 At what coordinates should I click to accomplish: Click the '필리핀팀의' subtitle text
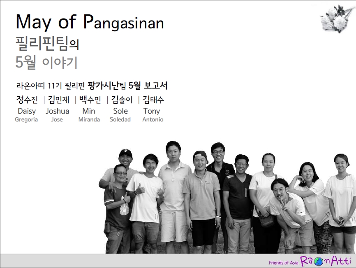[46, 43]
